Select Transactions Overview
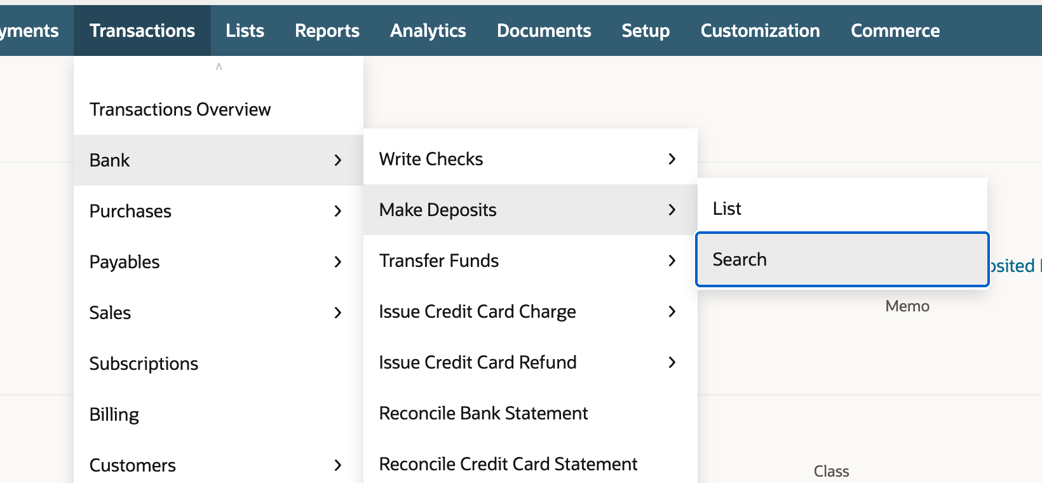 point(219,109)
